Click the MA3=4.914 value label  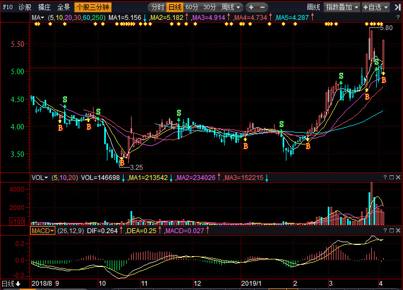click(208, 18)
